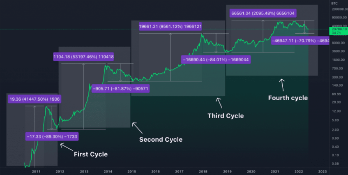Click the −16690.44 (−84.01%) drawdown label
Screen dimensions: 348x175
[216, 60]
